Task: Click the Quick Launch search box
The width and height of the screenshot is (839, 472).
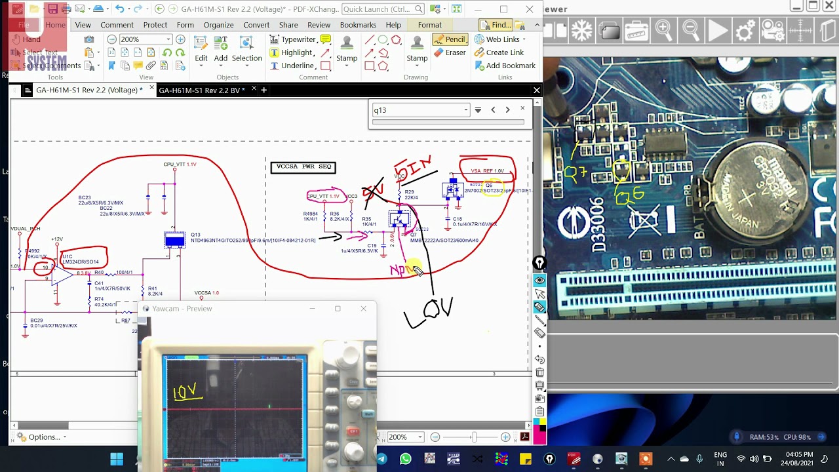Action: (383, 9)
